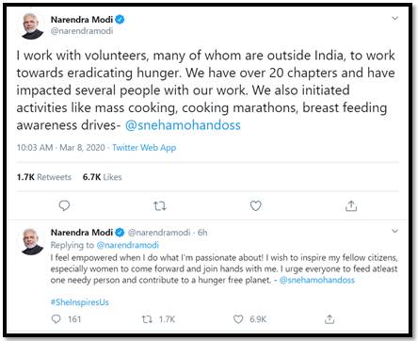Screen dimensions: 418x341
Task: View the 6.7K Likes list
Action: (x=102, y=177)
